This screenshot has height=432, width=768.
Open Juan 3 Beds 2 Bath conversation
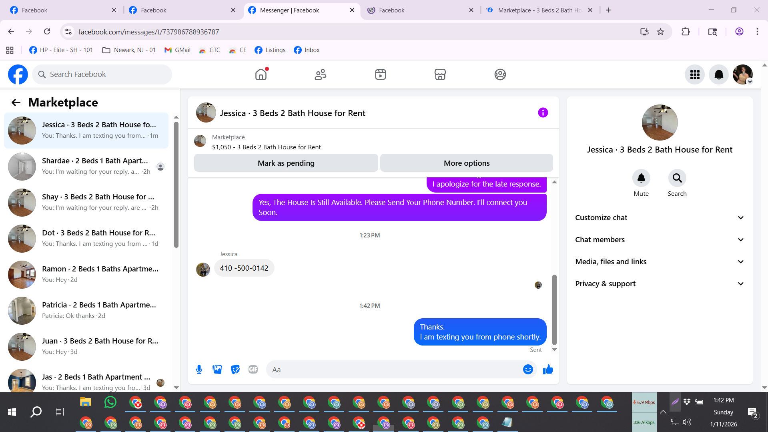point(86,347)
